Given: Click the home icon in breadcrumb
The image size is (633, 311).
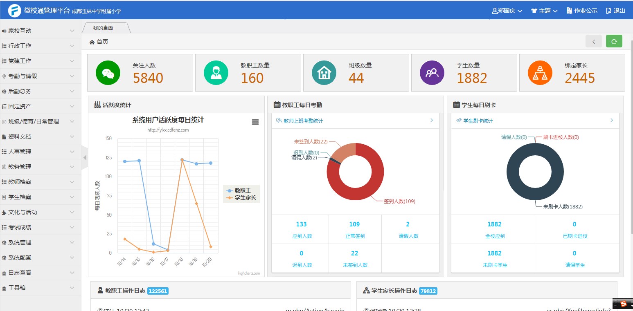Looking at the screenshot, I should (x=92, y=42).
